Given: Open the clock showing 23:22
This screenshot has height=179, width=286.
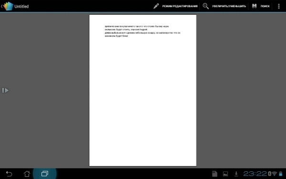Looking at the screenshot, I should tap(255, 174).
